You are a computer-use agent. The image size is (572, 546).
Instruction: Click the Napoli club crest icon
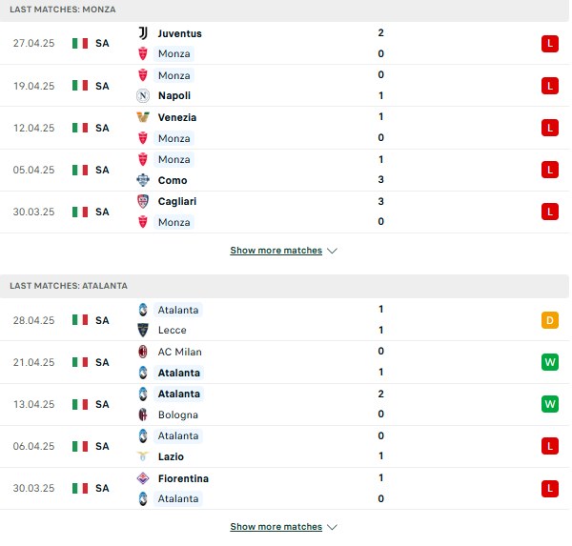[x=143, y=95]
